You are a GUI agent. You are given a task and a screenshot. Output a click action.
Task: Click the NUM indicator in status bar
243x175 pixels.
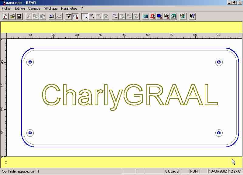194,171
